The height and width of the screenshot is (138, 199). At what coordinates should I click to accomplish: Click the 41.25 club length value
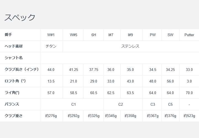(74, 70)
